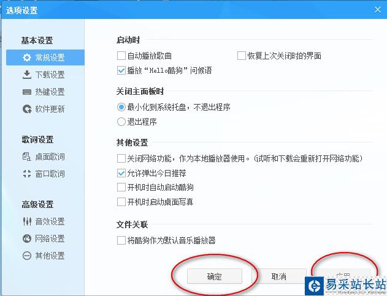
Task: Click the 确定 button
Action: pyautogui.click(x=215, y=276)
